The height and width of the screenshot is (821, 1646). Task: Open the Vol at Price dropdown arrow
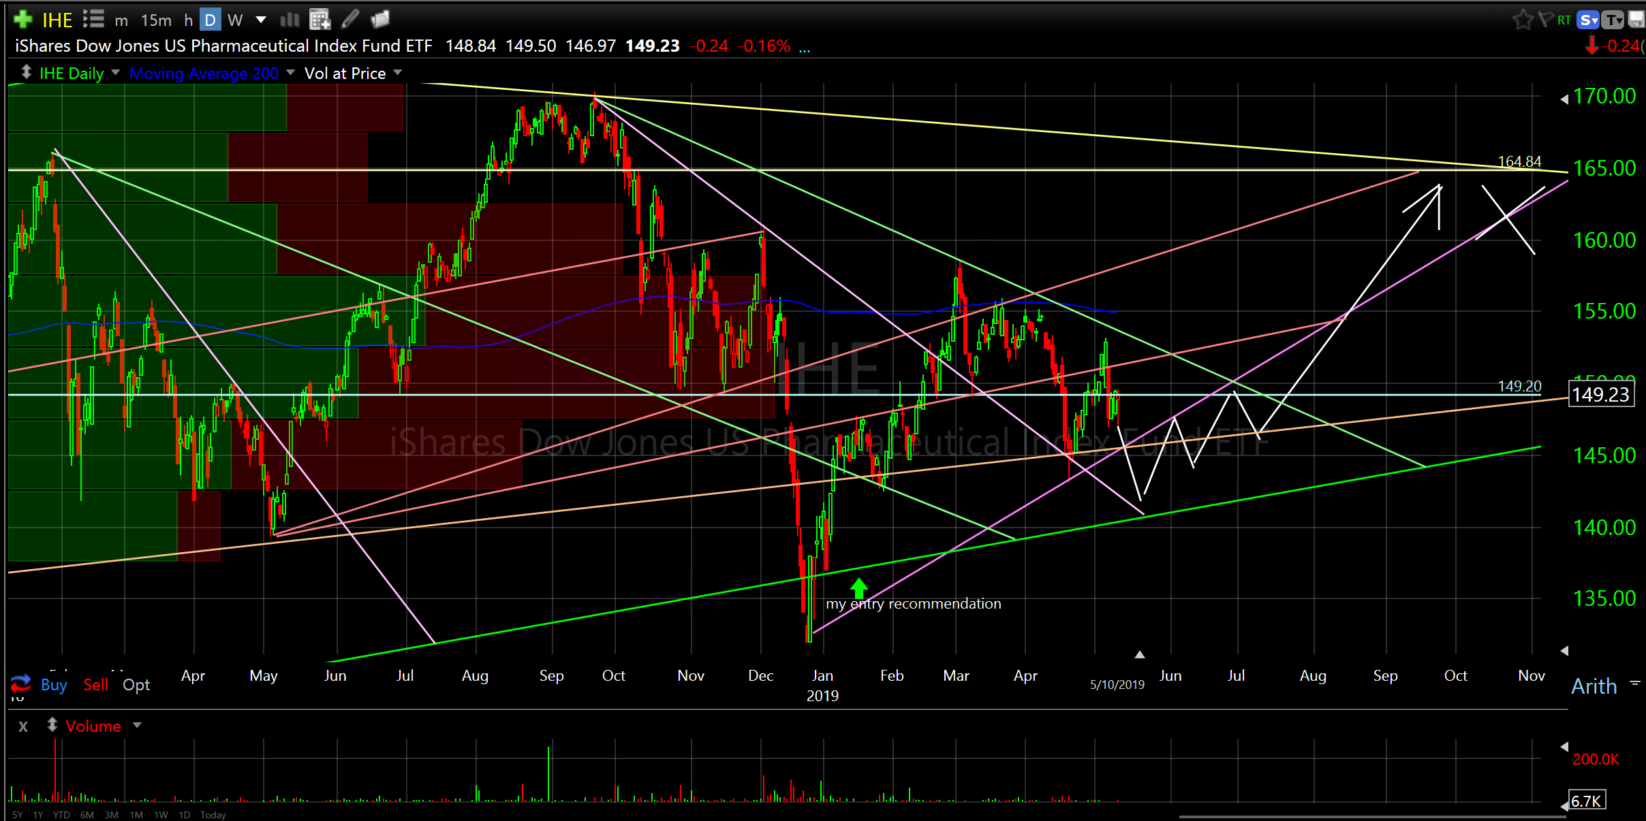(398, 72)
